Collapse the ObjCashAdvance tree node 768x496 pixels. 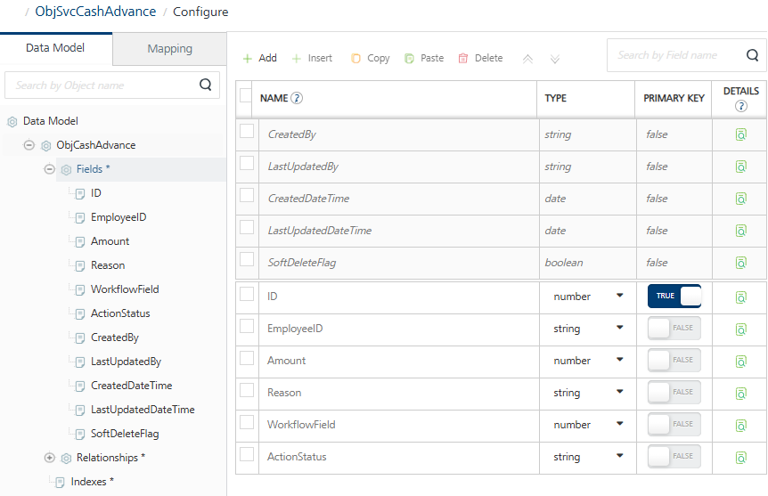29,145
